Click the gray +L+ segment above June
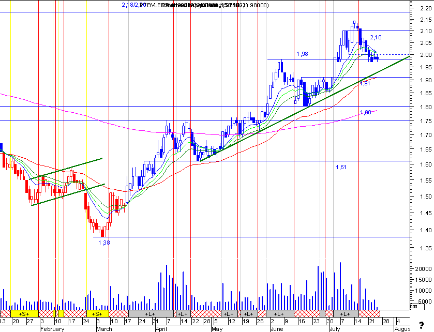434x332 pixels. 280,314
